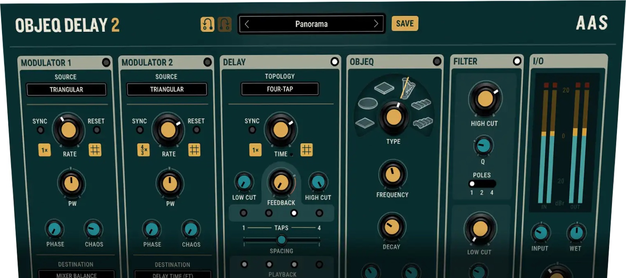The width and height of the screenshot is (626, 278).
Task: Click Modulator 1 PHASE knob
Action: pyautogui.click(x=55, y=230)
